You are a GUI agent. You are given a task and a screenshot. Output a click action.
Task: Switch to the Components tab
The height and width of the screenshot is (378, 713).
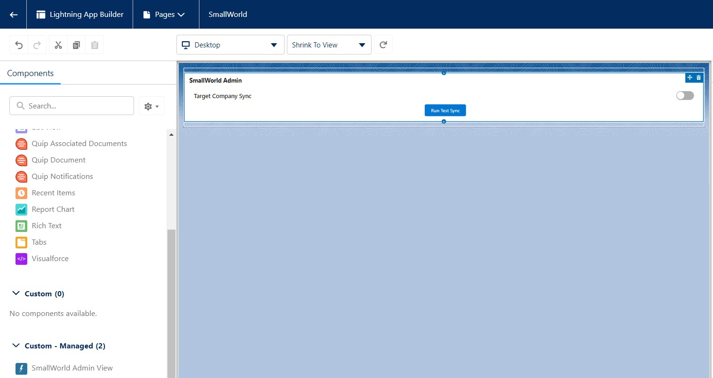(30, 73)
